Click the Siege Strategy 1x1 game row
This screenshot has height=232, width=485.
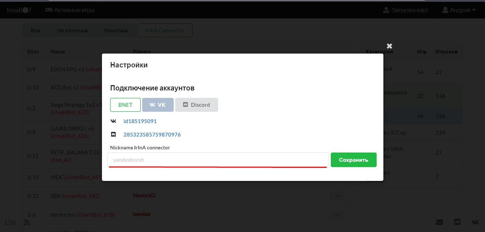tap(186, 109)
